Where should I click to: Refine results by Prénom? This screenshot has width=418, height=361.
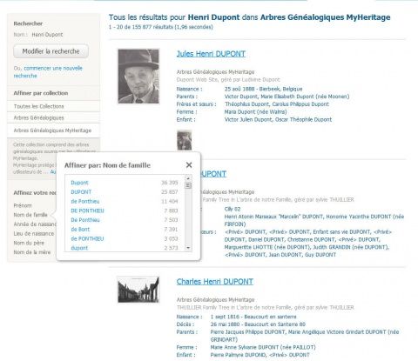(23, 205)
